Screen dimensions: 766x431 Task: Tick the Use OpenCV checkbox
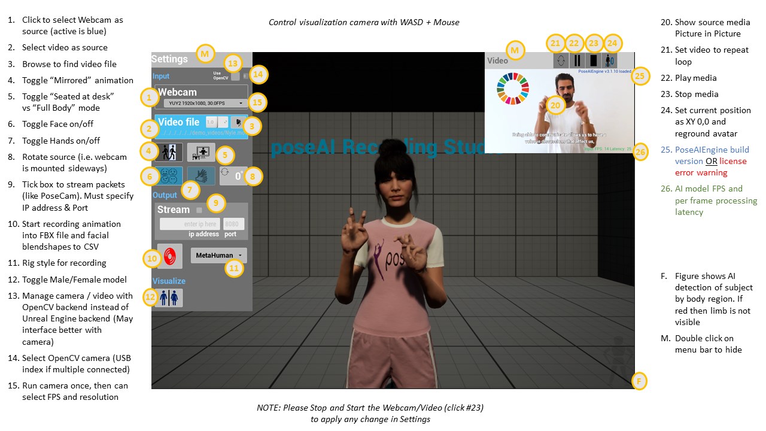point(235,76)
